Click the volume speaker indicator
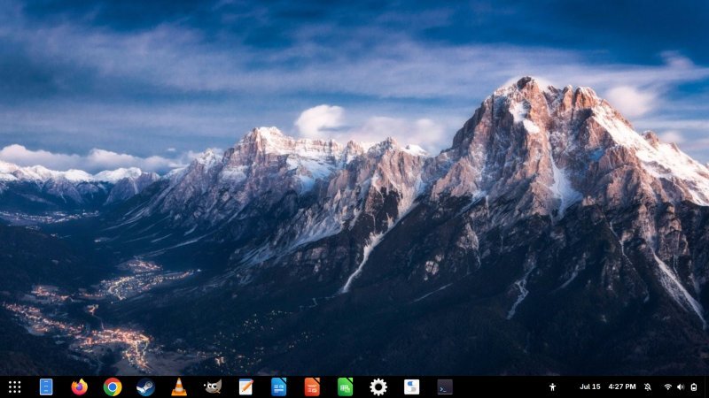Screen dimensions: 709x398 (x=681, y=387)
